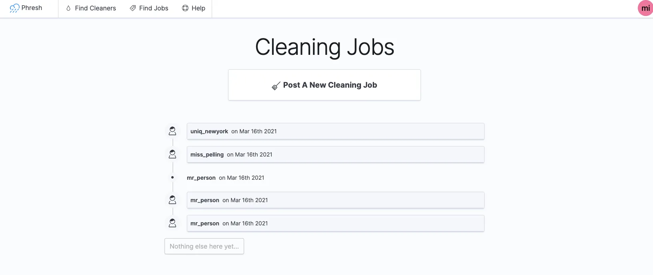Click the pink 'mi' profile avatar
653x275 pixels.
pos(645,8)
